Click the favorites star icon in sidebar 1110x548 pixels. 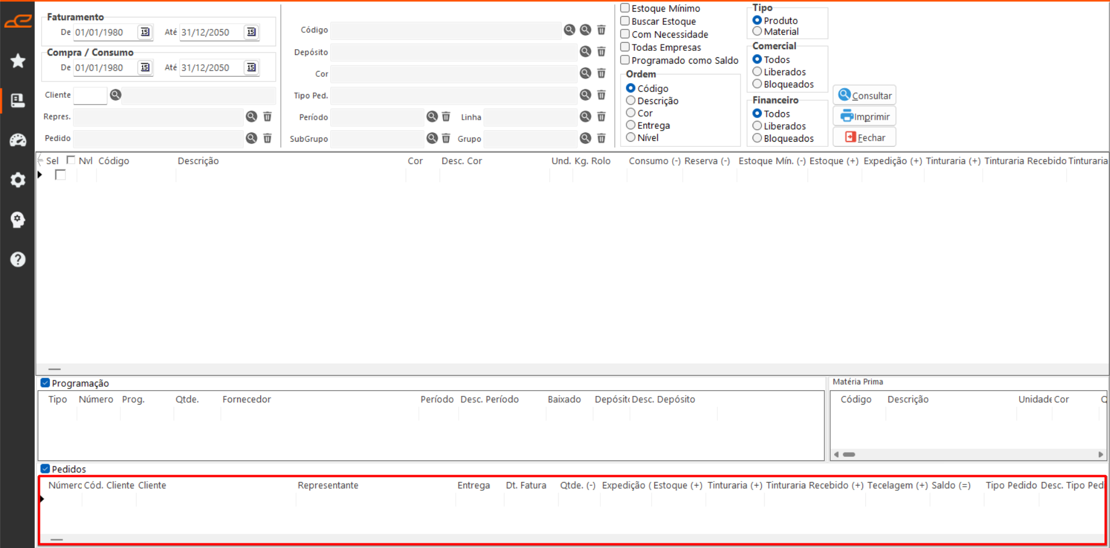[x=18, y=61]
